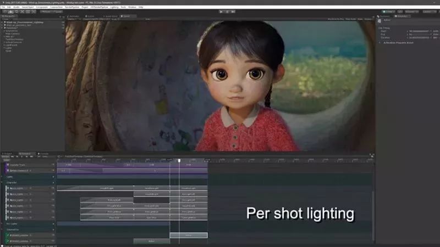Toggle Mute Audio in the Game view
The height and width of the screenshot is (247, 440).
[350, 19]
